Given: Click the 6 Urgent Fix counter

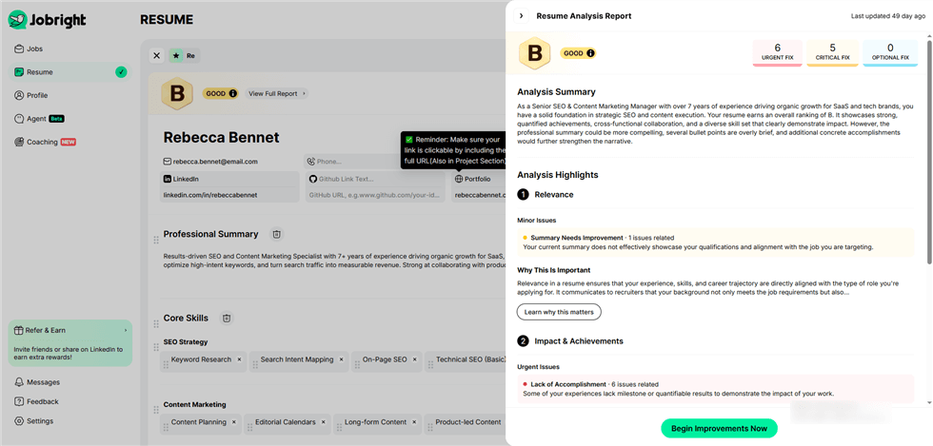Looking at the screenshot, I should click(x=777, y=52).
